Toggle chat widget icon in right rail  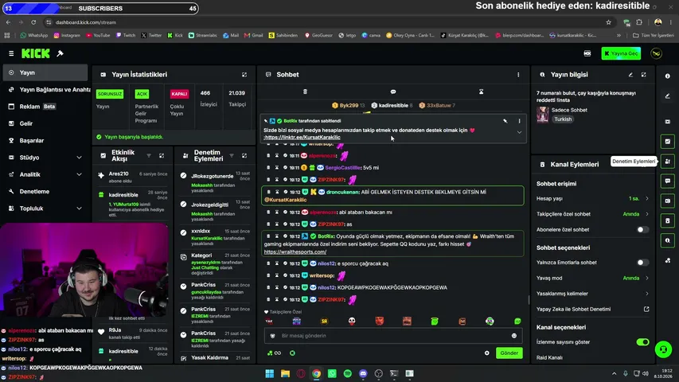[x=667, y=181]
